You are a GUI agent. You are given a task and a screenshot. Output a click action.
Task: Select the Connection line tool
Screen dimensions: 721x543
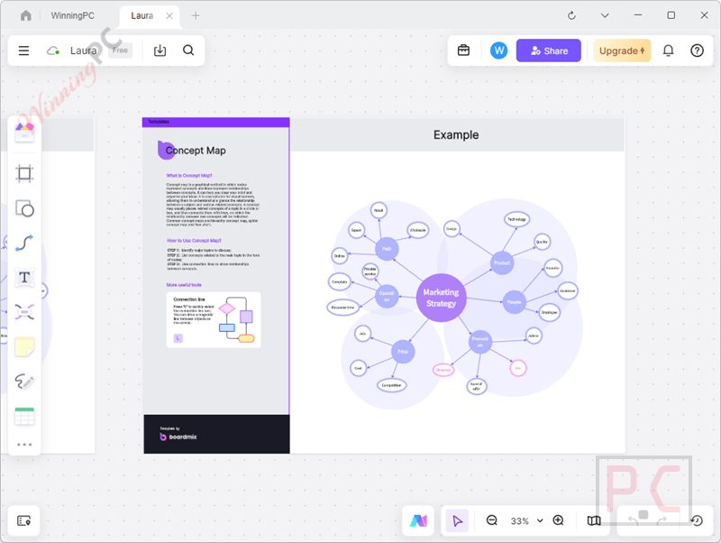tap(24, 243)
